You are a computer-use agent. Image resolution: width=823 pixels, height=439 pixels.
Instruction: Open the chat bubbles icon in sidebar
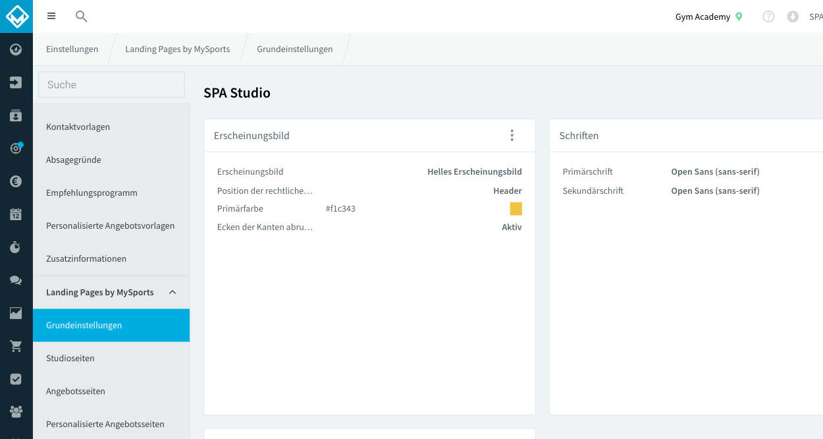pos(16,280)
